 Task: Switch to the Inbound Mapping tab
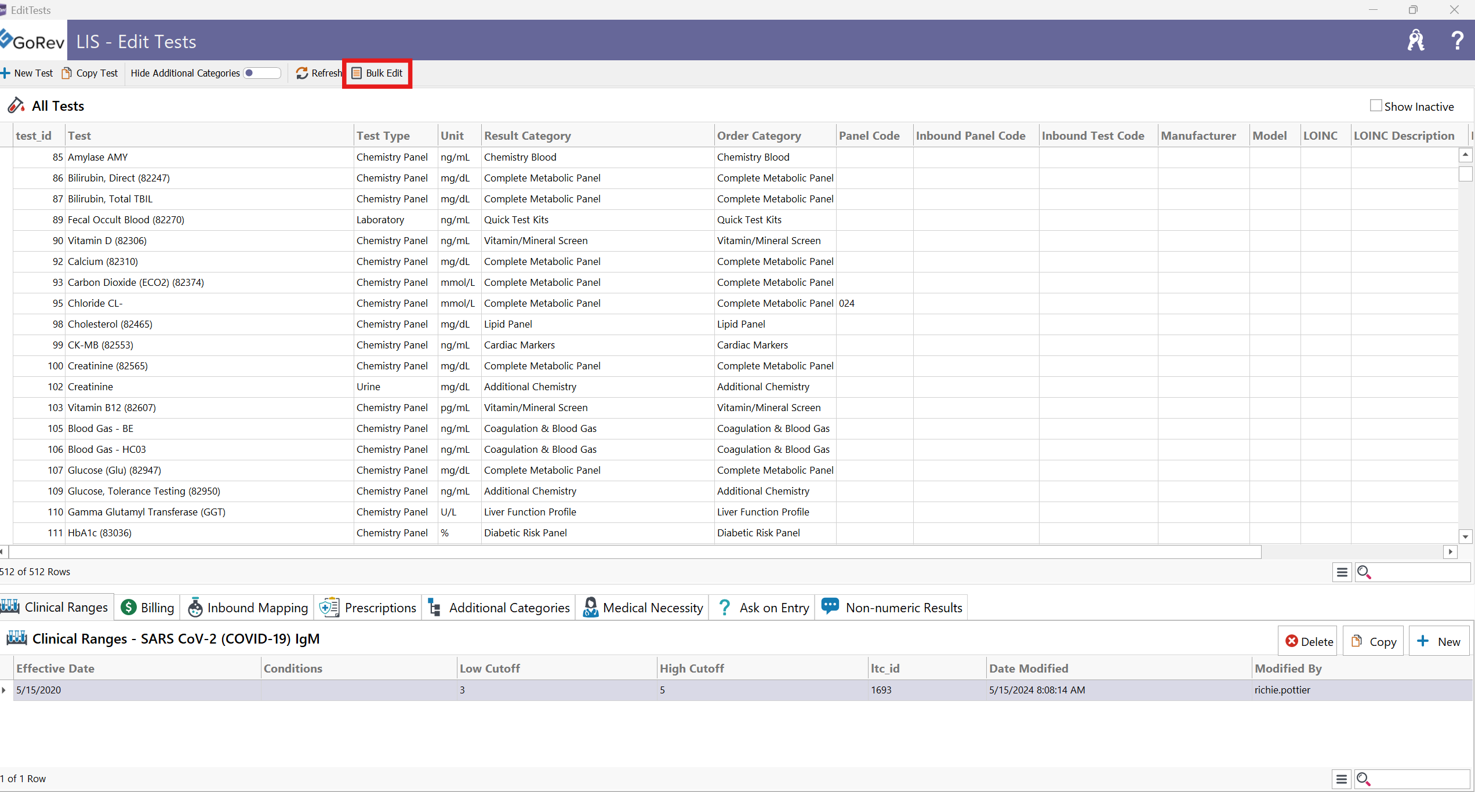click(248, 607)
